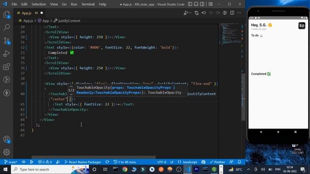The width and height of the screenshot is (310, 174).
Task: Click the editor horizontal scrollbar
Action: (93, 157)
